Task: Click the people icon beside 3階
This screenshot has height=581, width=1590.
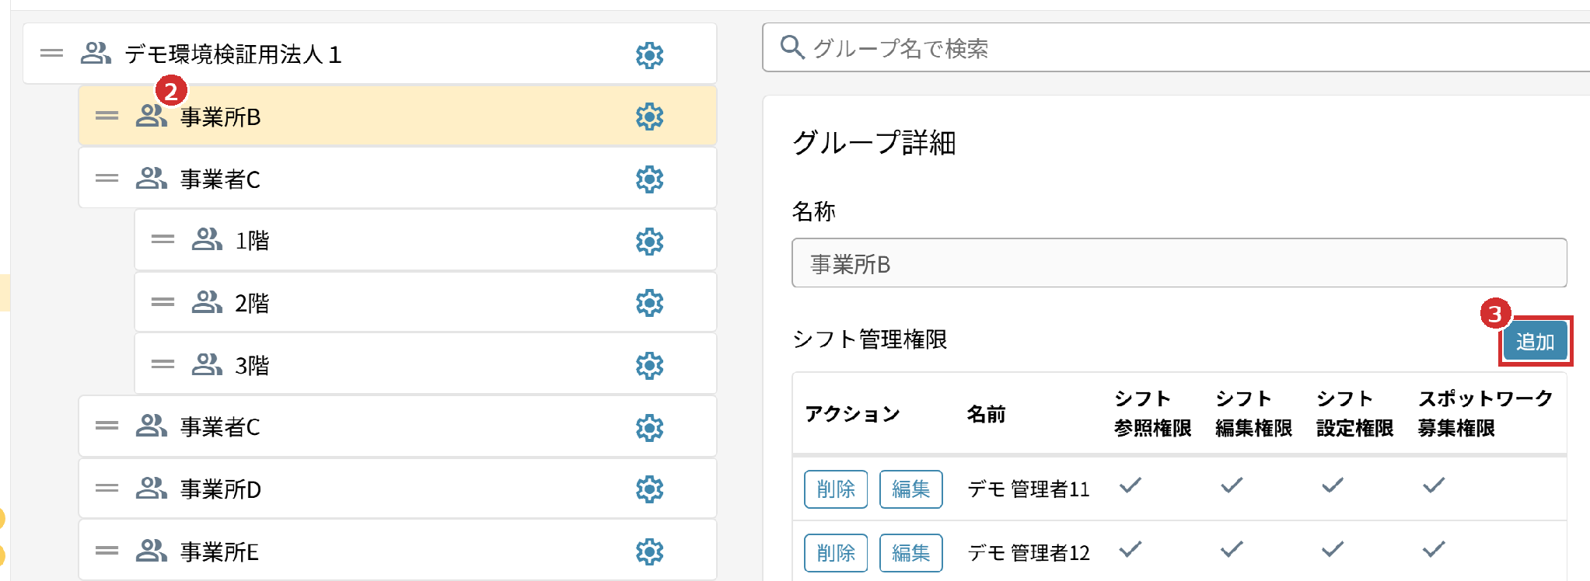Action: click(x=208, y=364)
